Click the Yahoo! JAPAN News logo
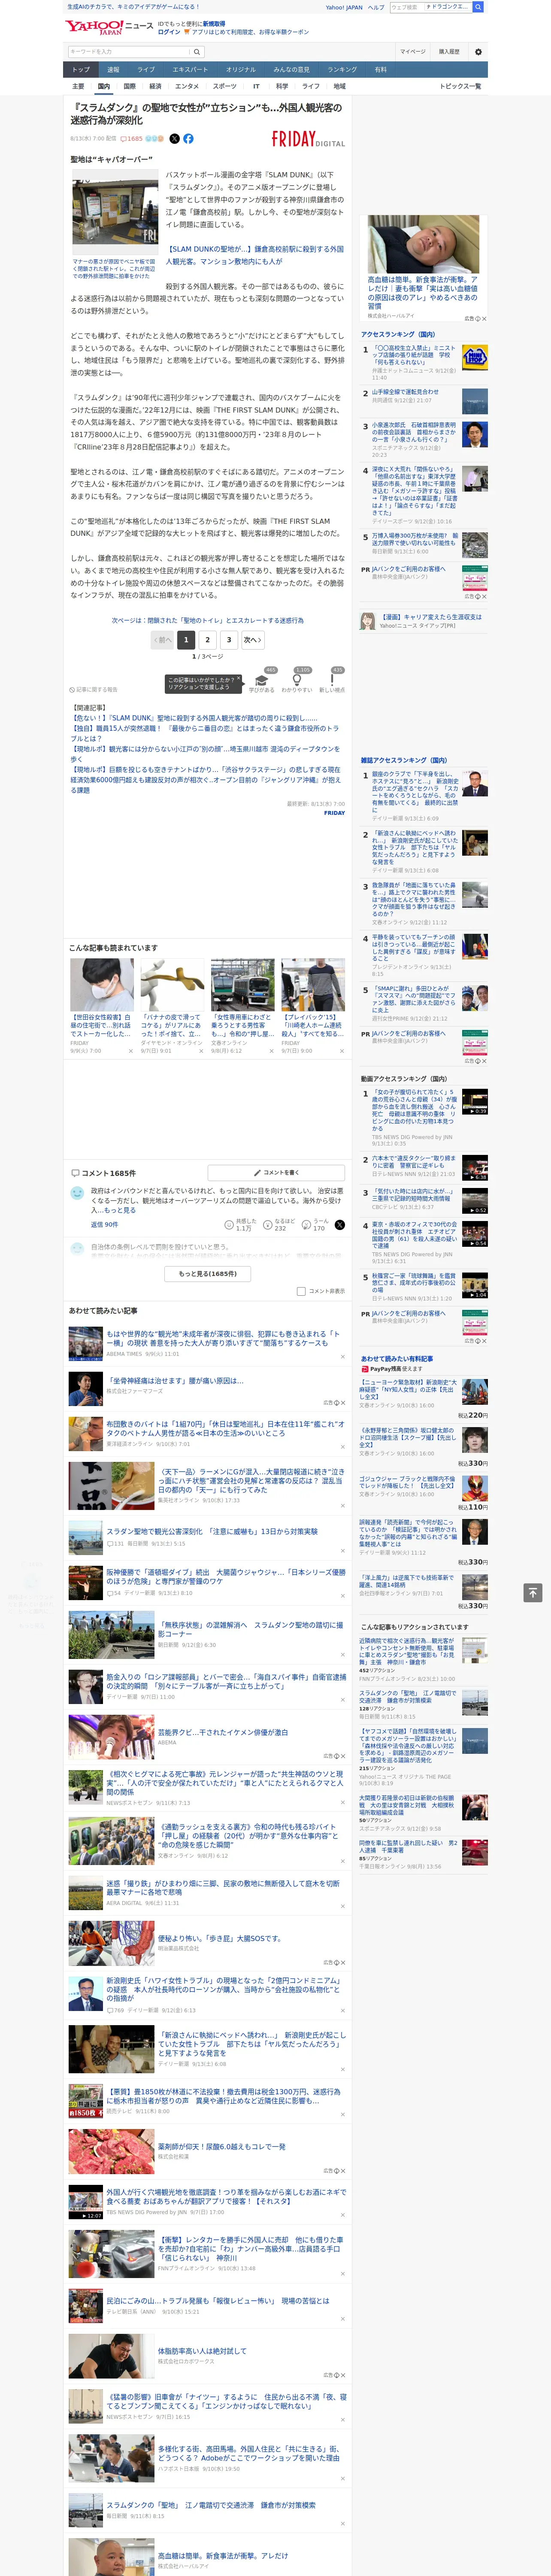 coord(110,27)
